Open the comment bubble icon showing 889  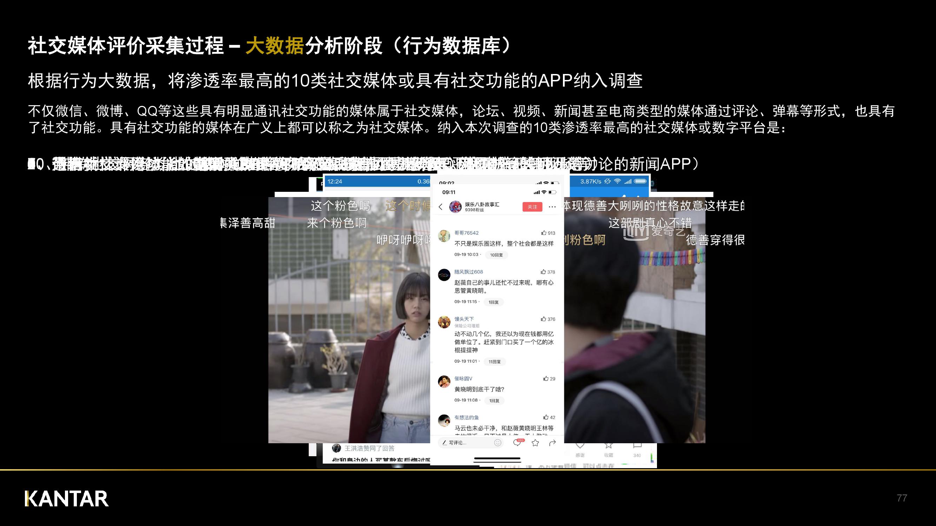[517, 443]
